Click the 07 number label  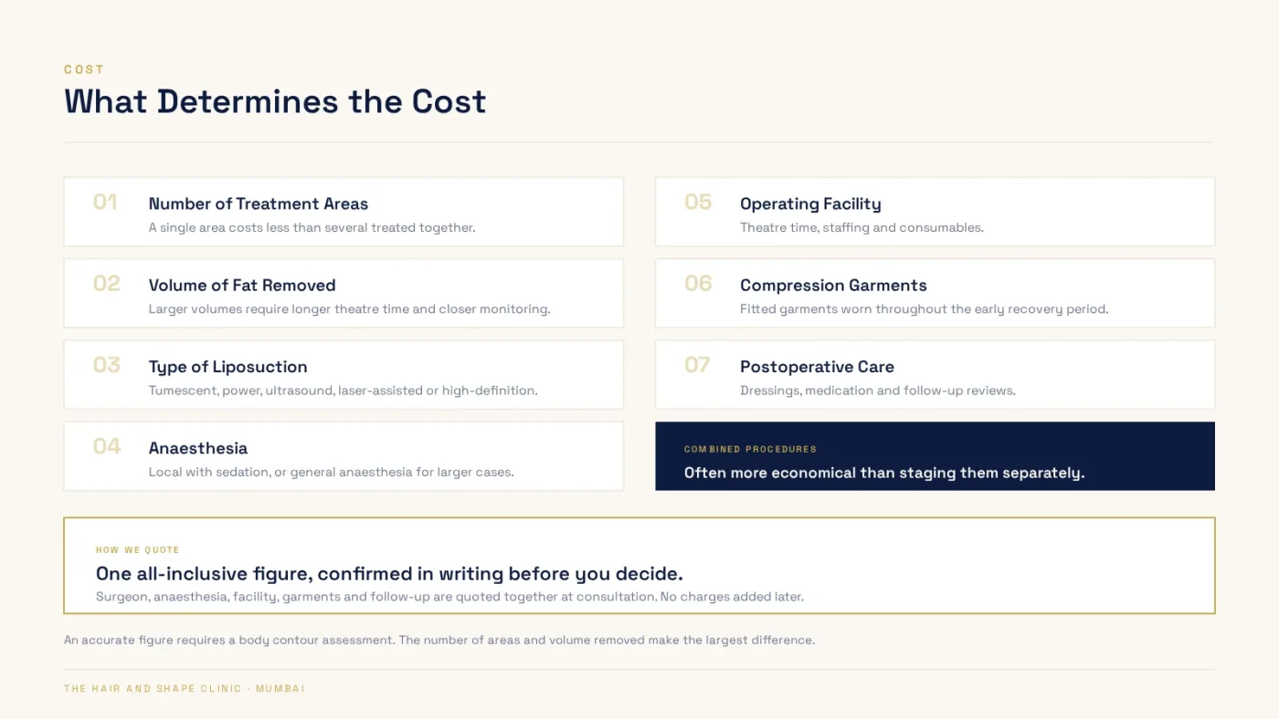pos(697,365)
